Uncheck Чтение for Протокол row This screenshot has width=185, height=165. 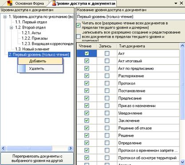tap(87, 83)
